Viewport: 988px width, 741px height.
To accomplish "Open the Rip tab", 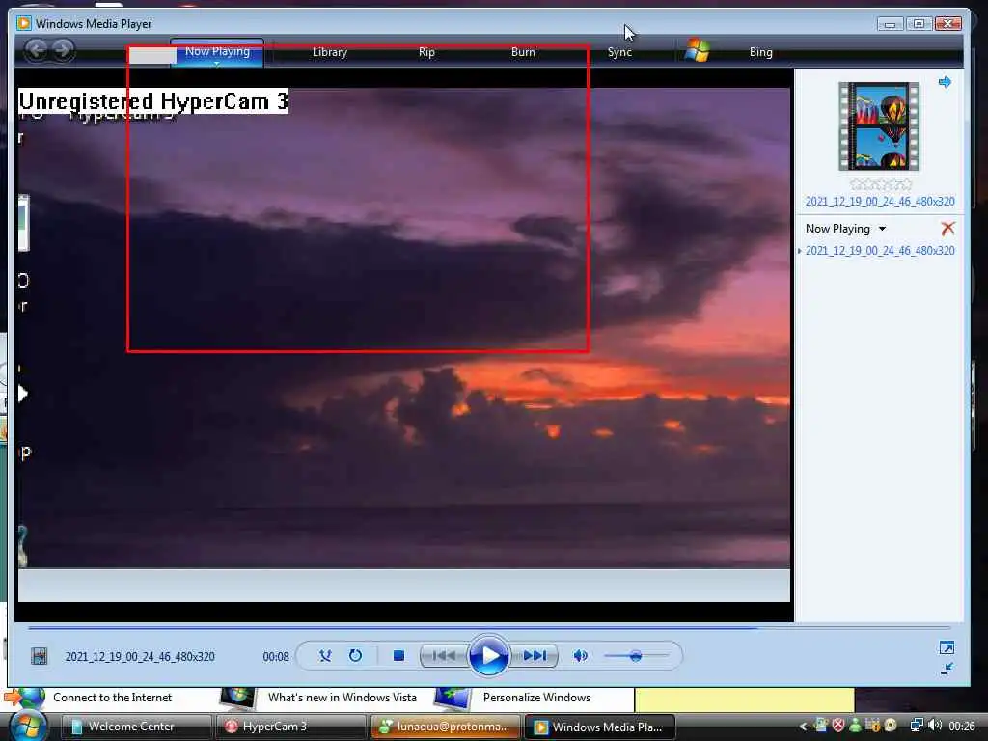I will [x=426, y=52].
